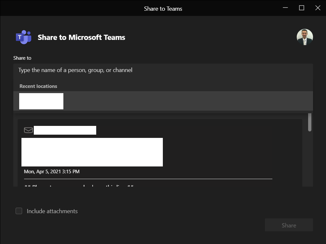Select the first recent location suggestion
This screenshot has width=326, height=244.
pyautogui.click(x=41, y=101)
